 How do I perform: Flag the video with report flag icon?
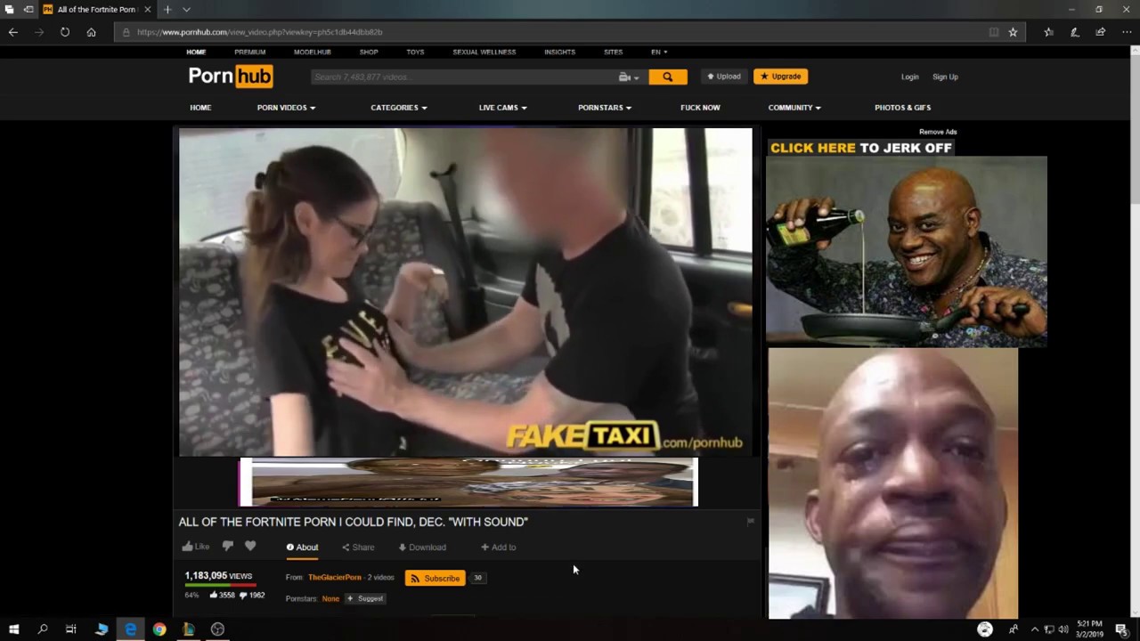(750, 522)
